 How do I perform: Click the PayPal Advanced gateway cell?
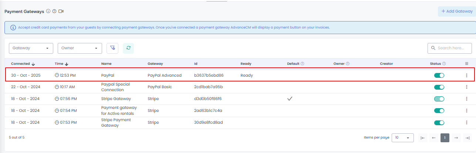(165, 75)
